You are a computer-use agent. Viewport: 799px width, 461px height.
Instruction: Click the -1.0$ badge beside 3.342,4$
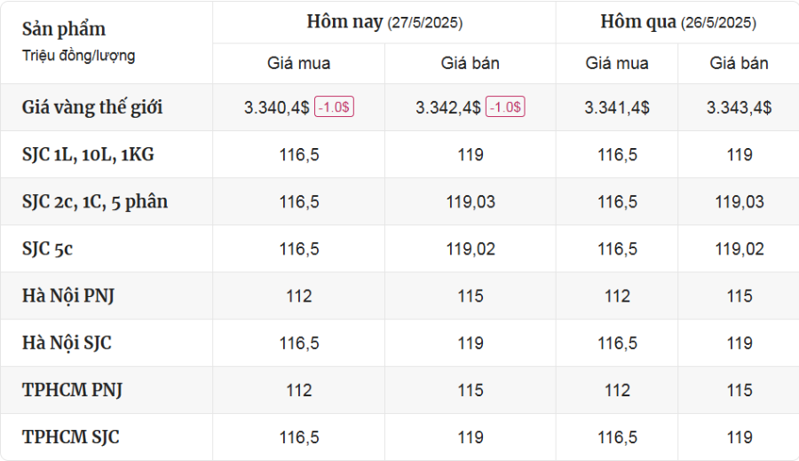(505, 107)
